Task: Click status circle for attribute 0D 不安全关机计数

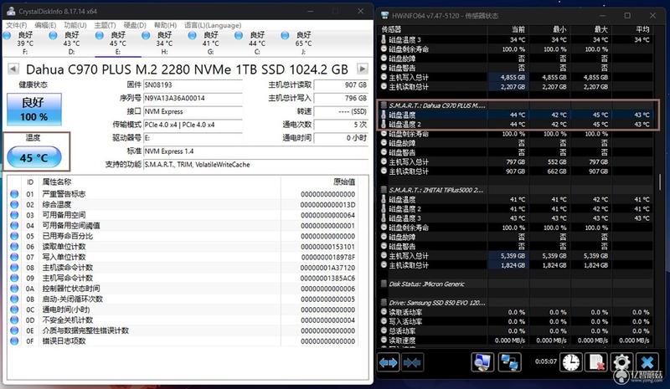Action: [14, 320]
